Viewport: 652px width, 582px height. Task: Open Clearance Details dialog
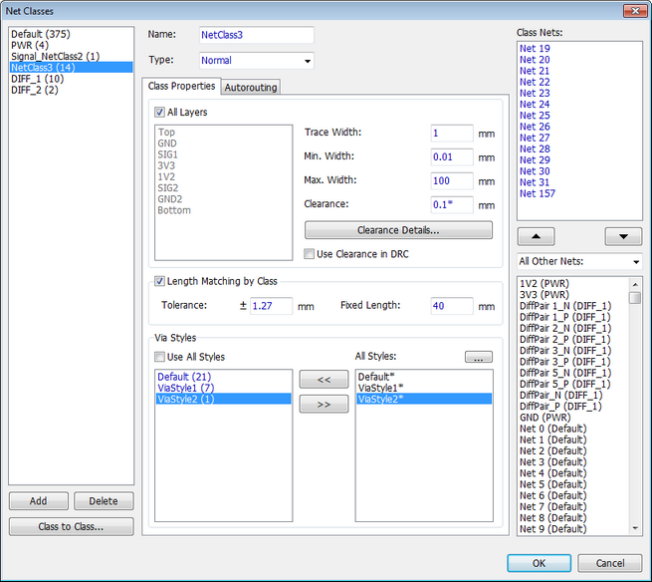tap(398, 230)
